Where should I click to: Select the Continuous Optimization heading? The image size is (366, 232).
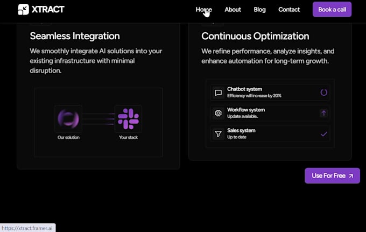(255, 36)
